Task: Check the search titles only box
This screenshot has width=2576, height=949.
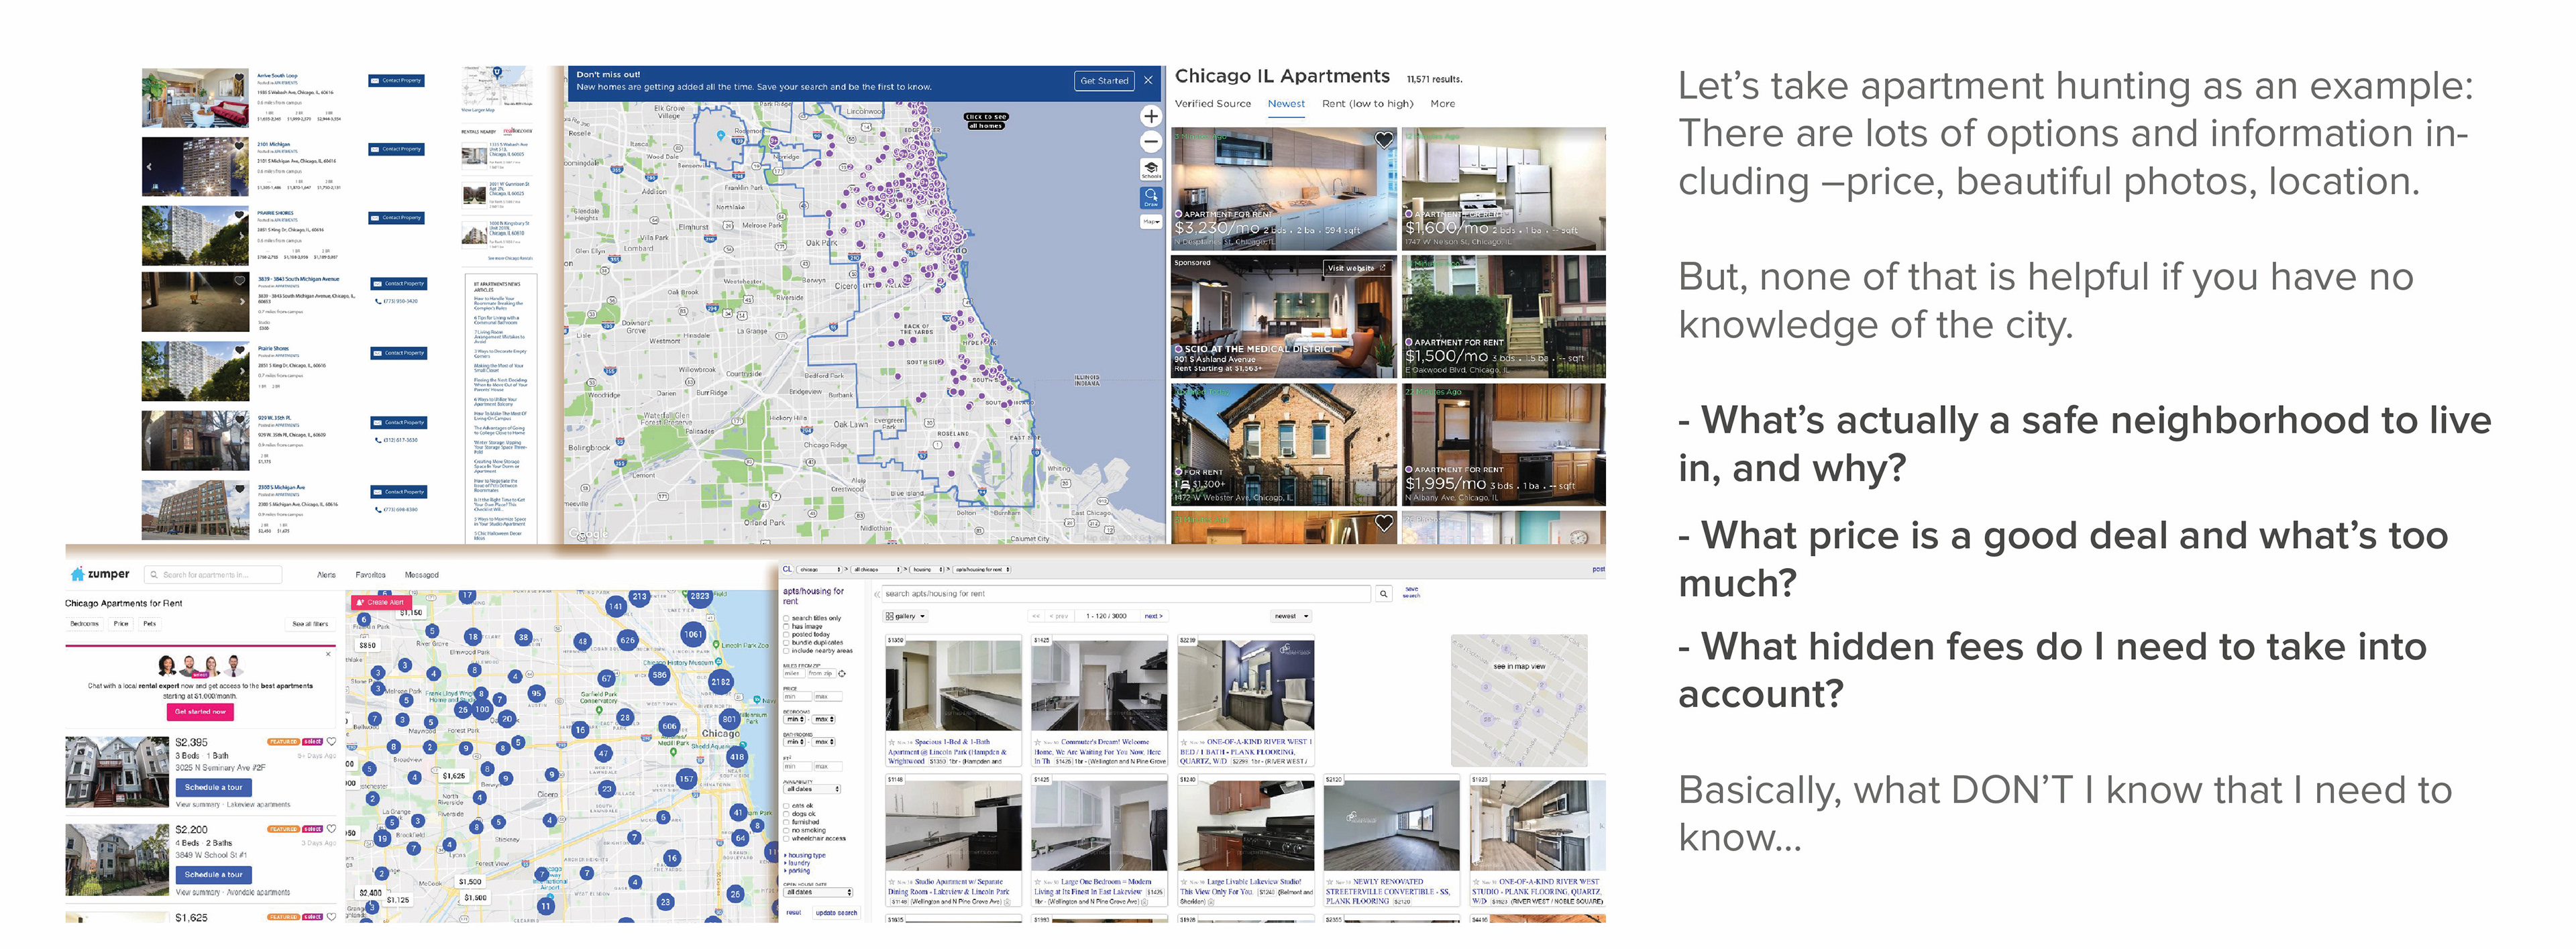Action: [x=787, y=619]
